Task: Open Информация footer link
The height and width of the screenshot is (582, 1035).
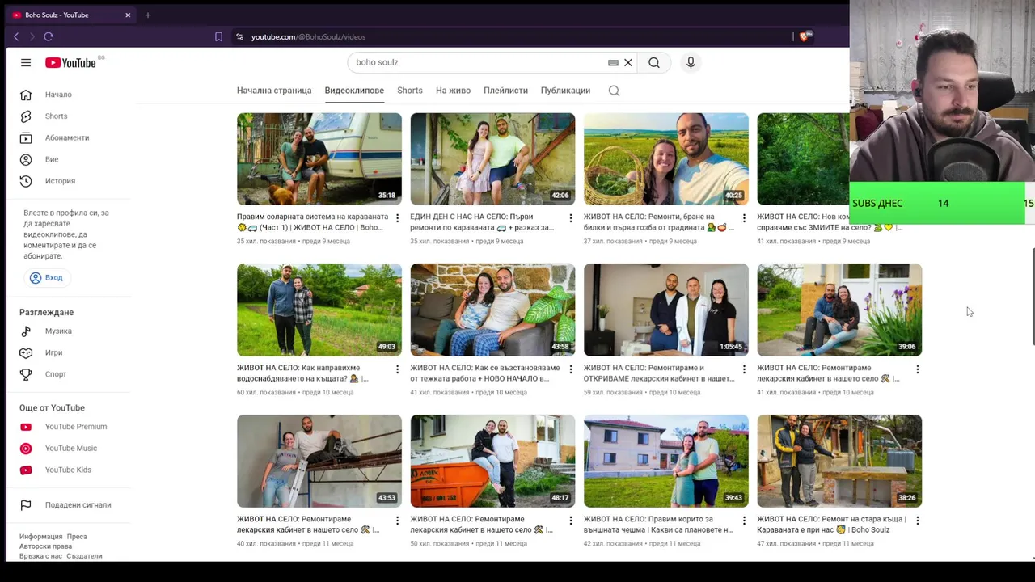Action: point(40,537)
